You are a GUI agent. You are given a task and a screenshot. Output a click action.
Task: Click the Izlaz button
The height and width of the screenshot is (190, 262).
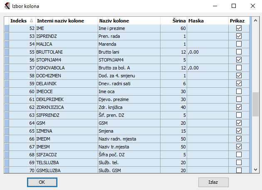[x=213, y=182]
